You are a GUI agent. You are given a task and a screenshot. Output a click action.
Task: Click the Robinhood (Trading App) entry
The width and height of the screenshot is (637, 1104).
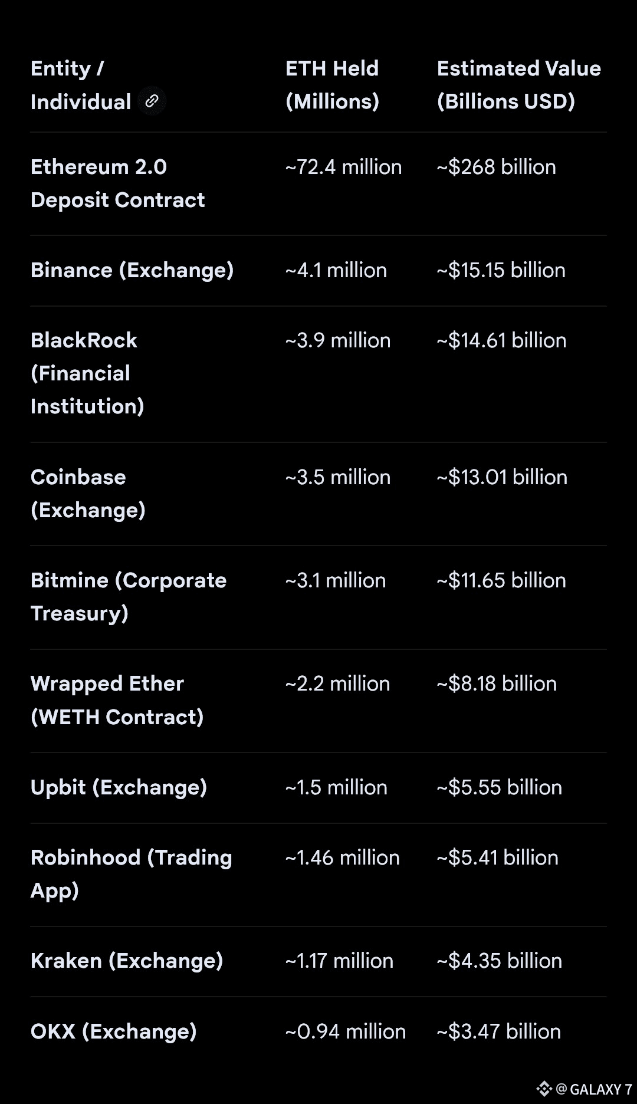tap(131, 873)
